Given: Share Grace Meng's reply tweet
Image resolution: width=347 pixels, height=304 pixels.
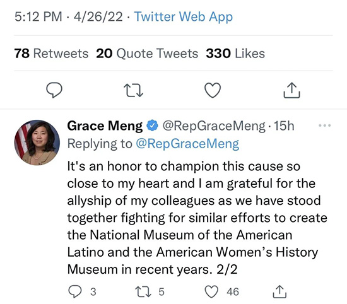Looking at the screenshot, I should coord(279,291).
